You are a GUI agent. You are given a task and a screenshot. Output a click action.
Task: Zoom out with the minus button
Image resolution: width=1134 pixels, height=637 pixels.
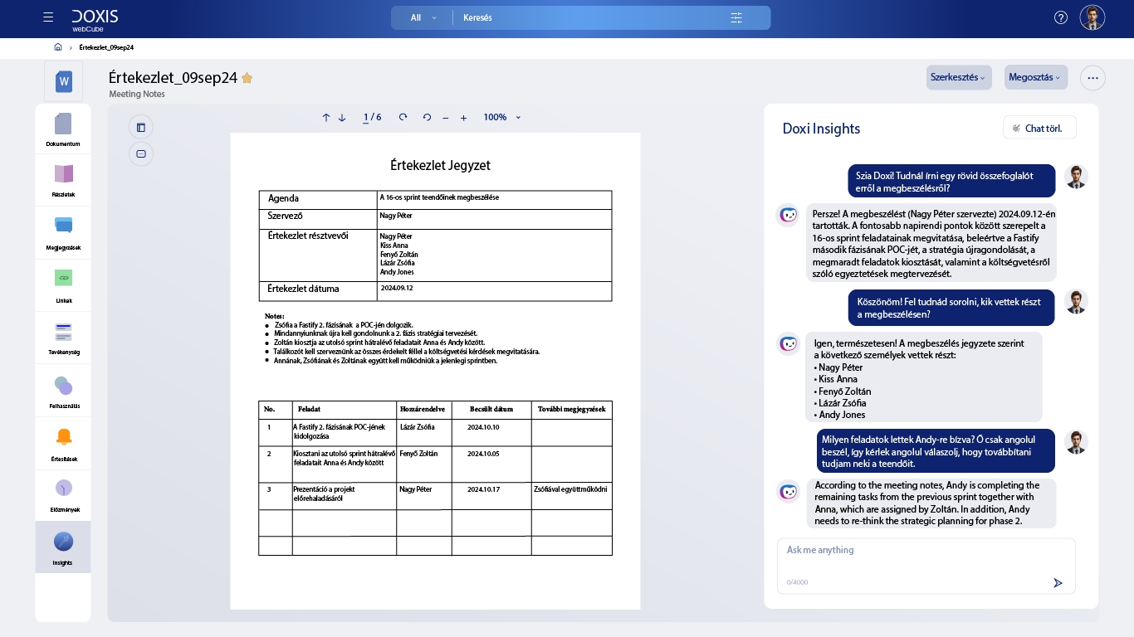click(x=446, y=118)
